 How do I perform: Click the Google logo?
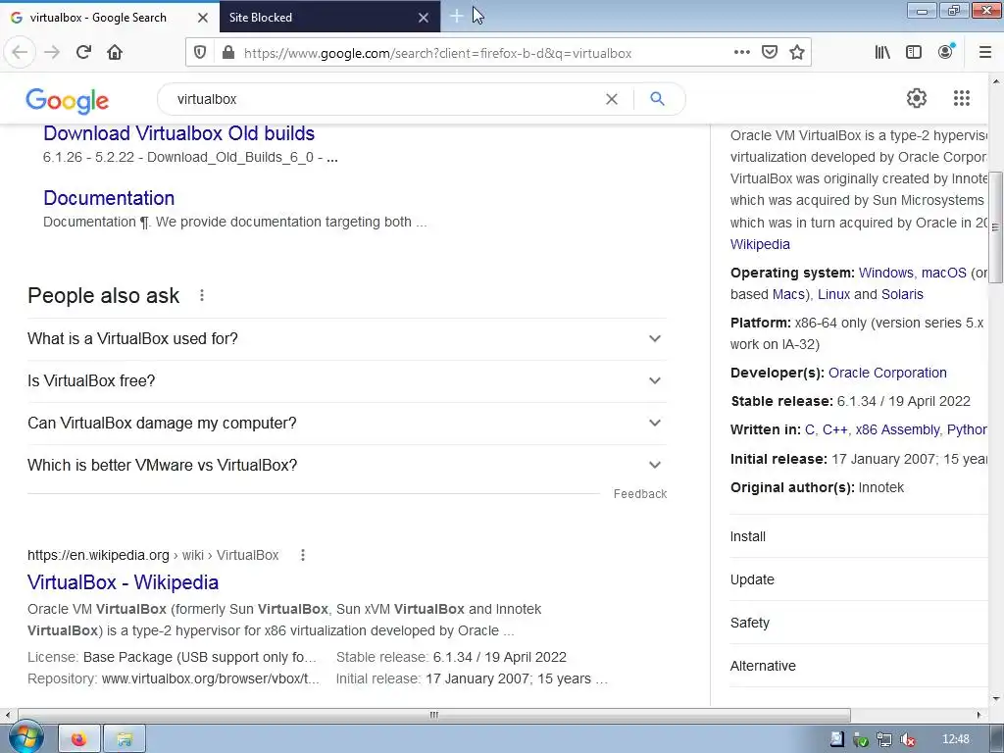pyautogui.click(x=68, y=101)
